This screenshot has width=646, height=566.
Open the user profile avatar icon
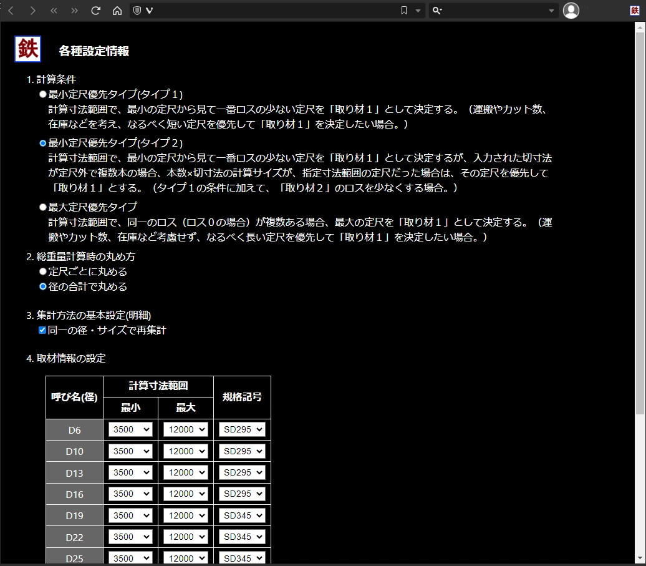pos(571,11)
